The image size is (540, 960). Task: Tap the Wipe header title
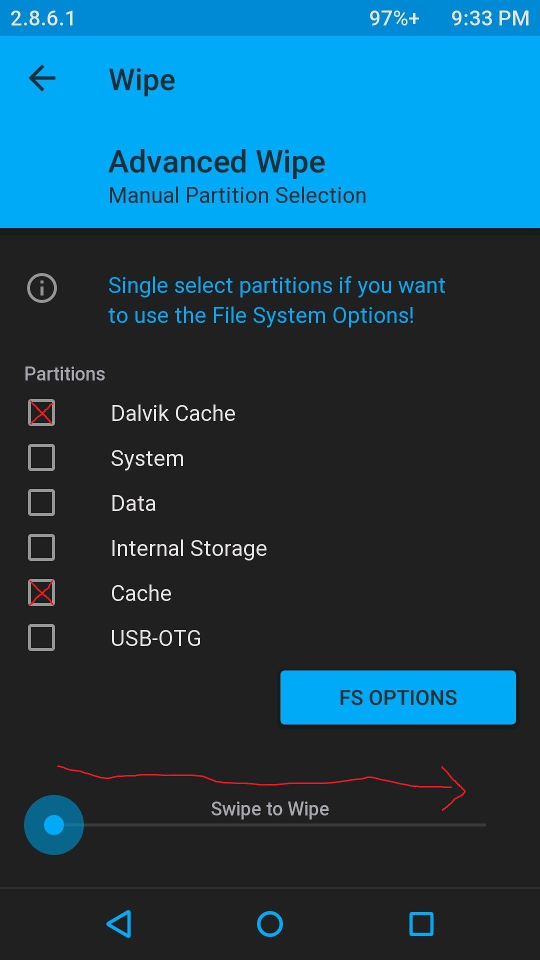[x=142, y=80]
